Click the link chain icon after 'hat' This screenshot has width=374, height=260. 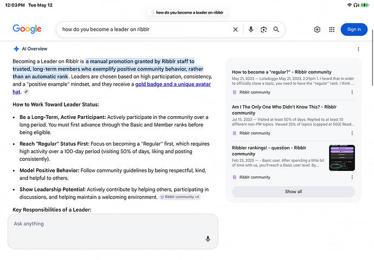point(26,92)
